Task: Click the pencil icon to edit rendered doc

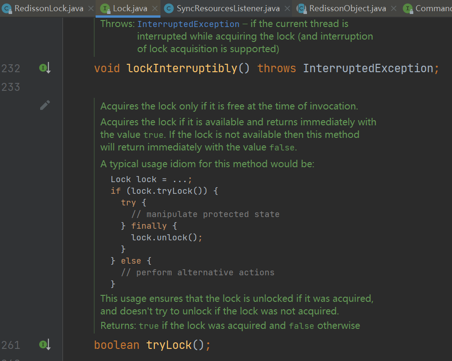Action: coord(45,105)
